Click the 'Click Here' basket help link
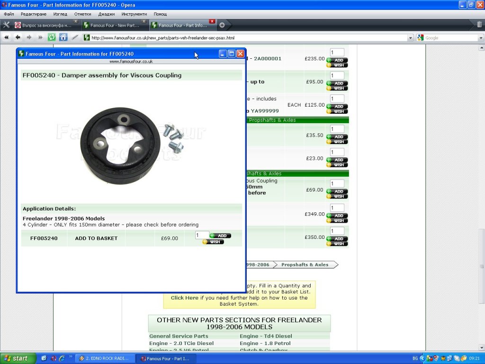Screen dimensions: 485x364 (x=185, y=298)
